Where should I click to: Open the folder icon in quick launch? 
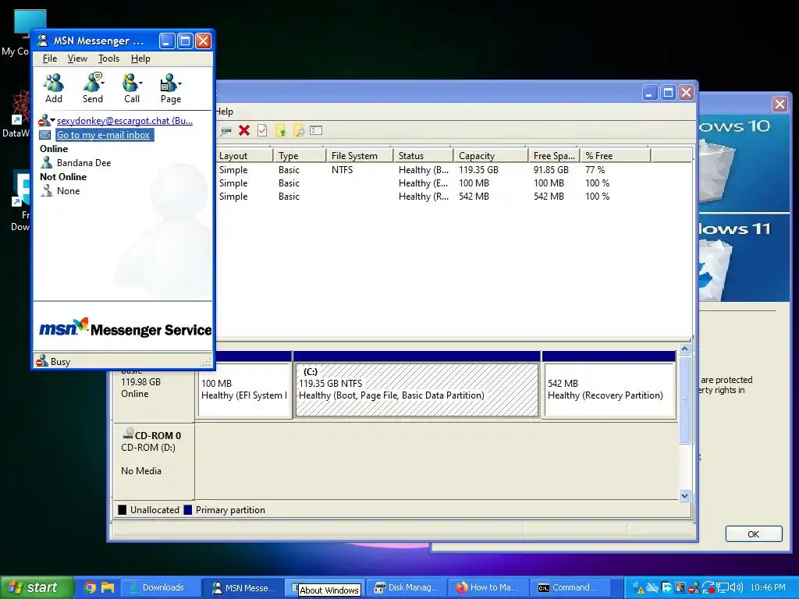108,588
